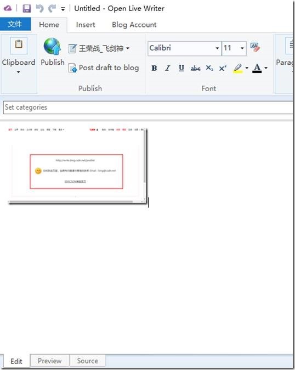Click the Open Live Writer app icon
Image resolution: width=295 pixels, height=370 pixels.
click(8, 8)
